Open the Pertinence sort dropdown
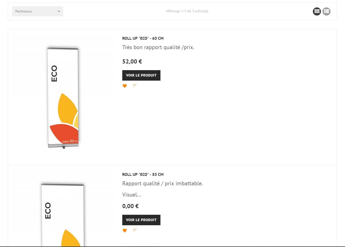Viewport: 345px width, 247px height. pos(38,11)
